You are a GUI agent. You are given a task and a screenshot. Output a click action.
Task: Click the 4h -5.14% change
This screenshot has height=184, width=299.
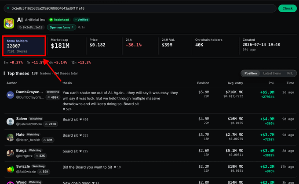pos(58,63)
